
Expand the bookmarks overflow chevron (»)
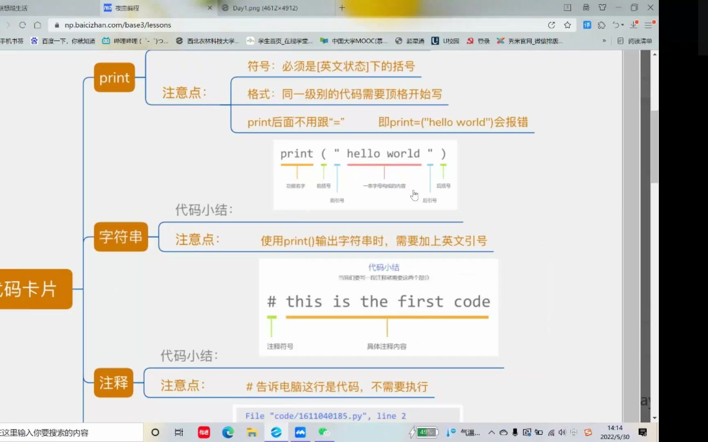pos(604,41)
